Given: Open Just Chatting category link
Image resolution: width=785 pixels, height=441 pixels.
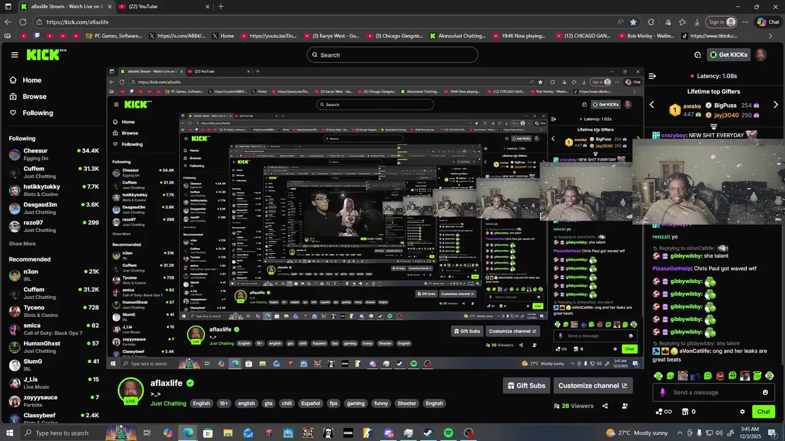Looking at the screenshot, I should (x=168, y=404).
